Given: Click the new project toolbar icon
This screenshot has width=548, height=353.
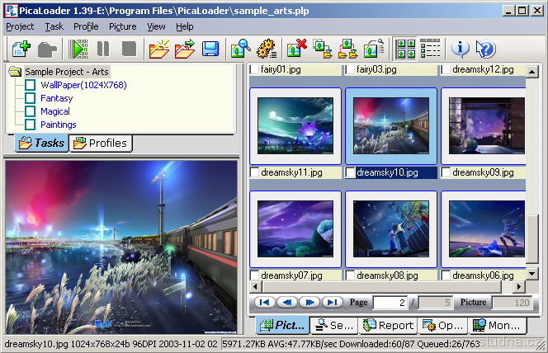Looking at the screenshot, I should pos(20,48).
